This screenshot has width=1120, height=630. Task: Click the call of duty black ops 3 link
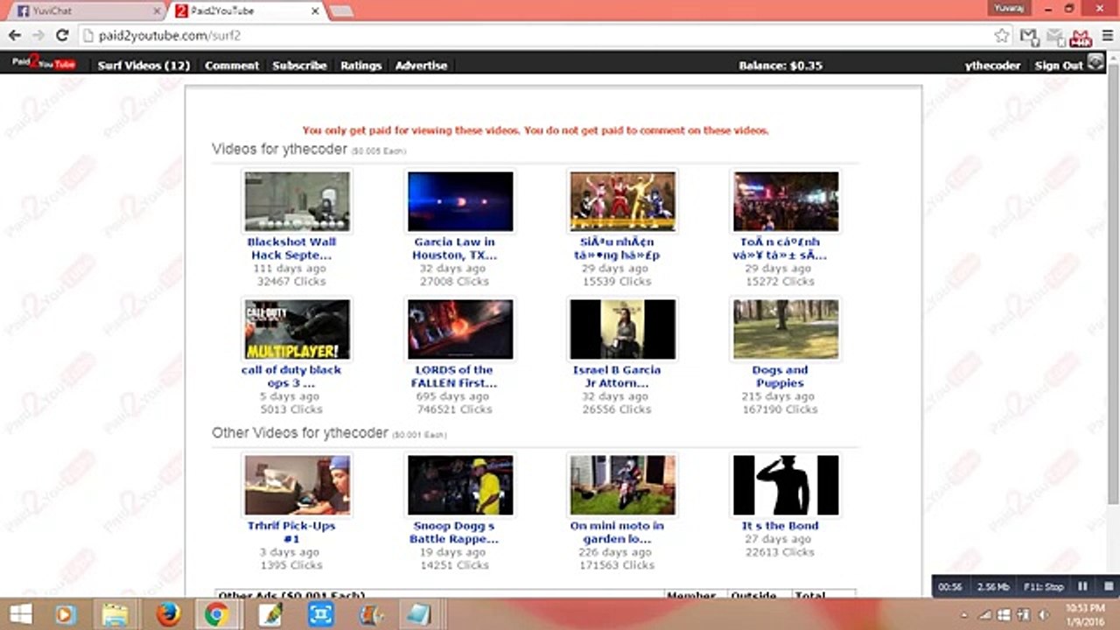coord(291,376)
